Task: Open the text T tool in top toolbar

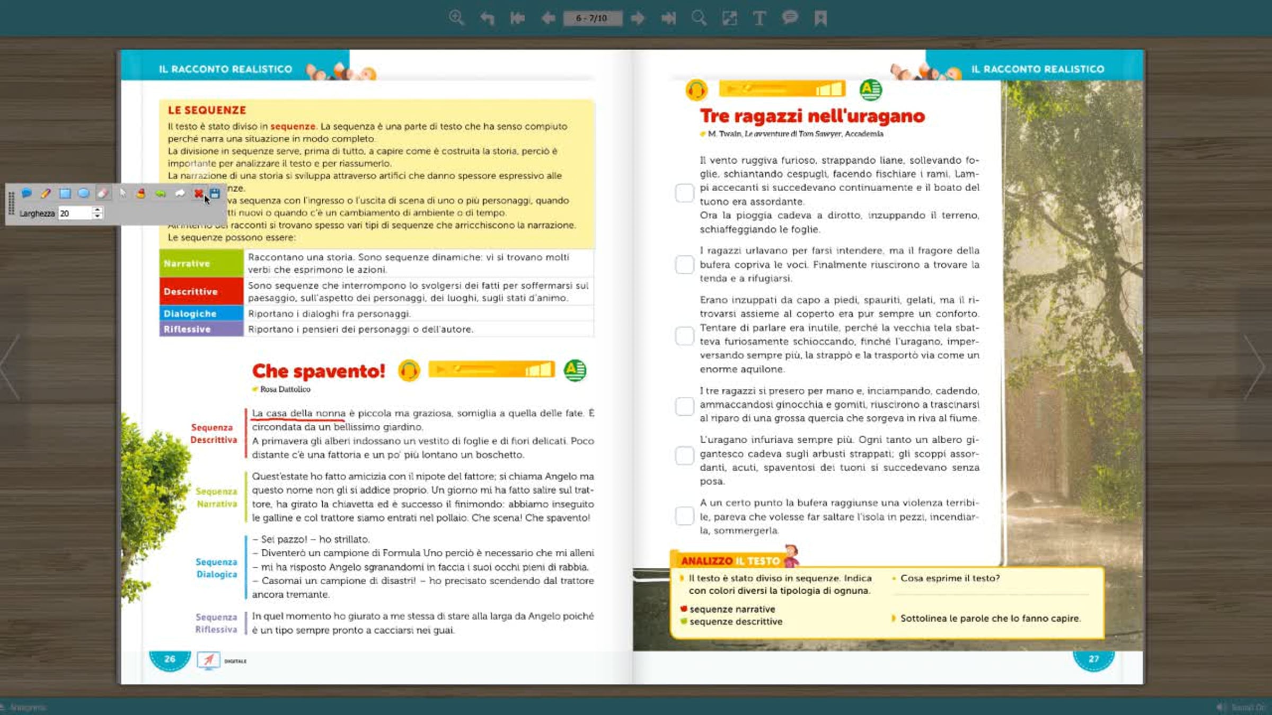Action: point(759,18)
